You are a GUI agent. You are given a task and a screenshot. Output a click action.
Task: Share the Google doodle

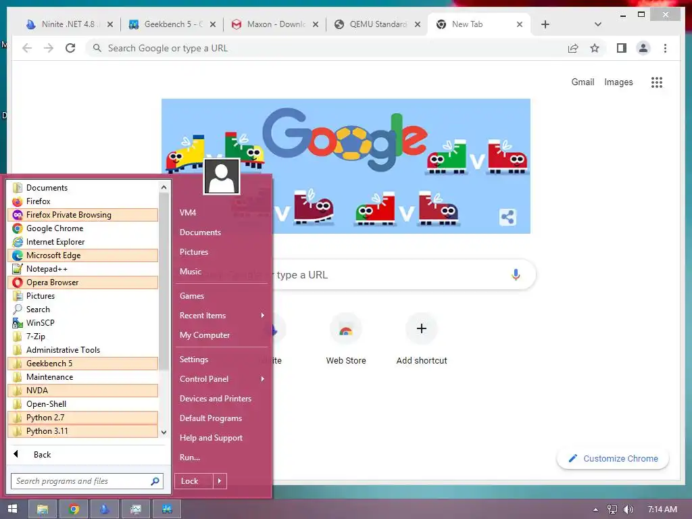[x=508, y=217]
